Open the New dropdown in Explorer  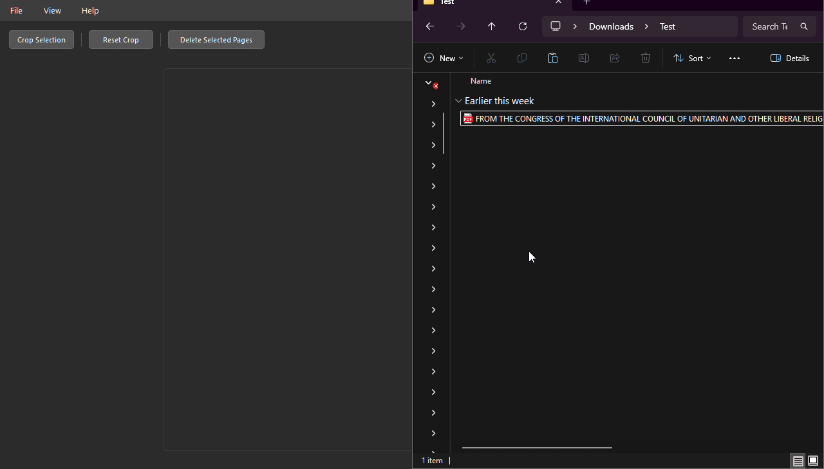click(444, 58)
